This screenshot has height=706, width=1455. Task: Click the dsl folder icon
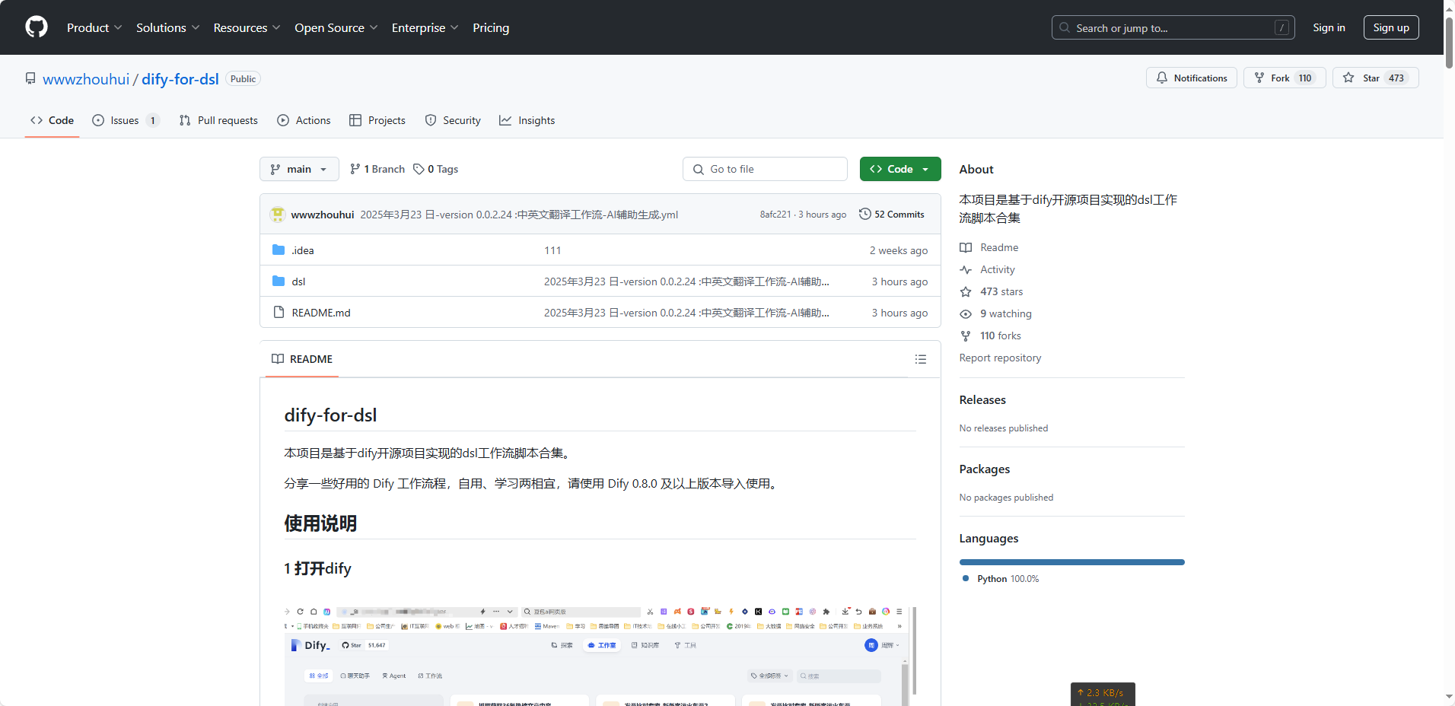pos(279,281)
